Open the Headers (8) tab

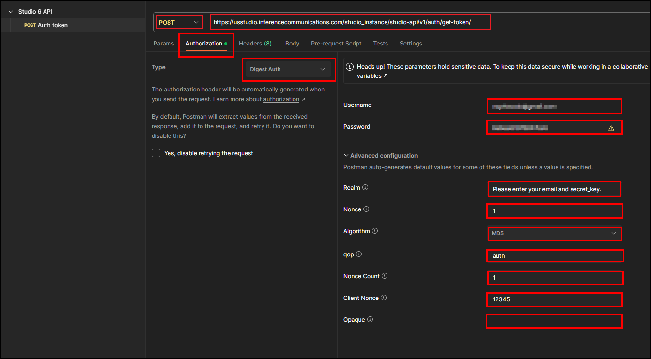(255, 44)
